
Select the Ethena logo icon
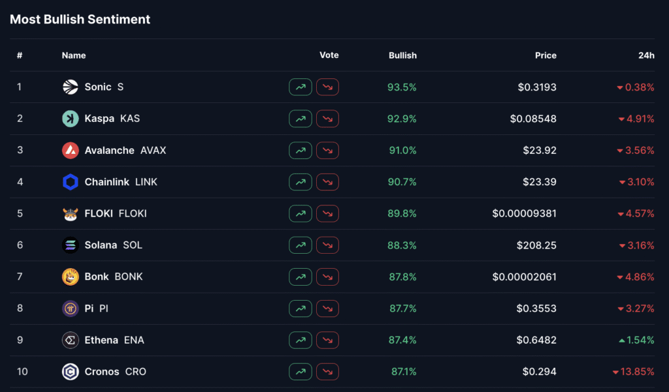[72, 340]
